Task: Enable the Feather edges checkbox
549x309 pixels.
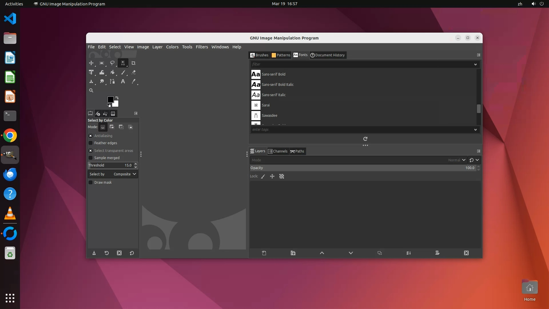Action: [x=91, y=143]
